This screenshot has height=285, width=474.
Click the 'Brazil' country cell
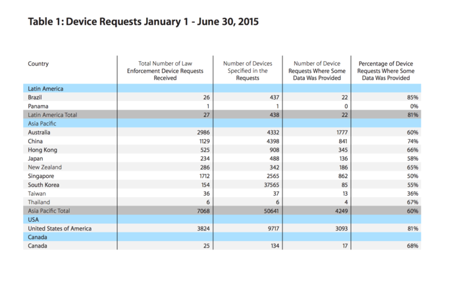(36, 97)
